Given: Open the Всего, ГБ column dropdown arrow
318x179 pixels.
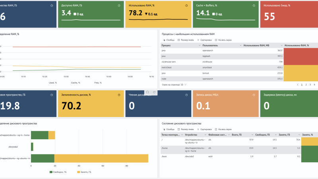Looking at the screenshot, I should (252, 135).
